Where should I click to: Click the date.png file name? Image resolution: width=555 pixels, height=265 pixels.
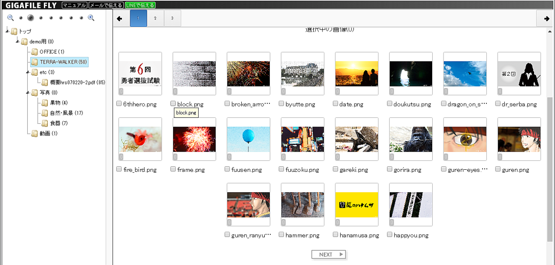click(351, 104)
